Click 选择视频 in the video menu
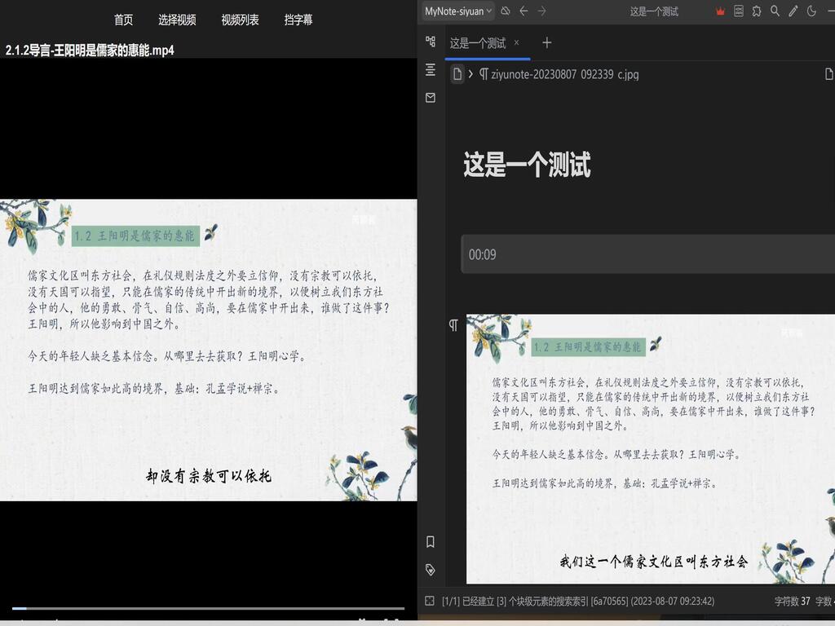This screenshot has height=626, width=835. coord(177,20)
